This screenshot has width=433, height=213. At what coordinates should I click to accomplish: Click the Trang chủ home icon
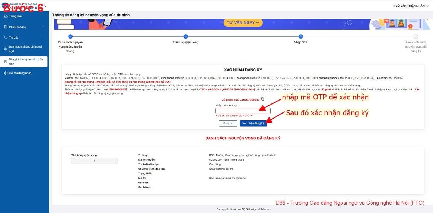pos(5,16)
